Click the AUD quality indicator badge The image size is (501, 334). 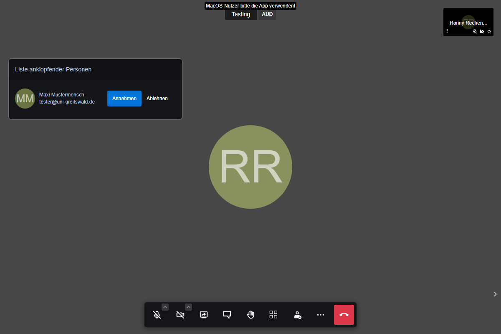[x=267, y=15]
